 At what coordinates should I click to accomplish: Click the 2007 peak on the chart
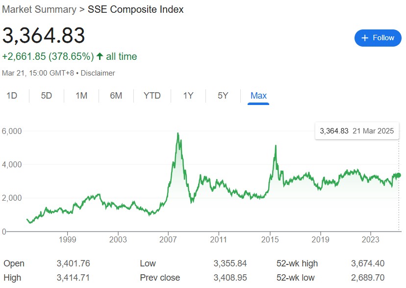click(x=178, y=132)
